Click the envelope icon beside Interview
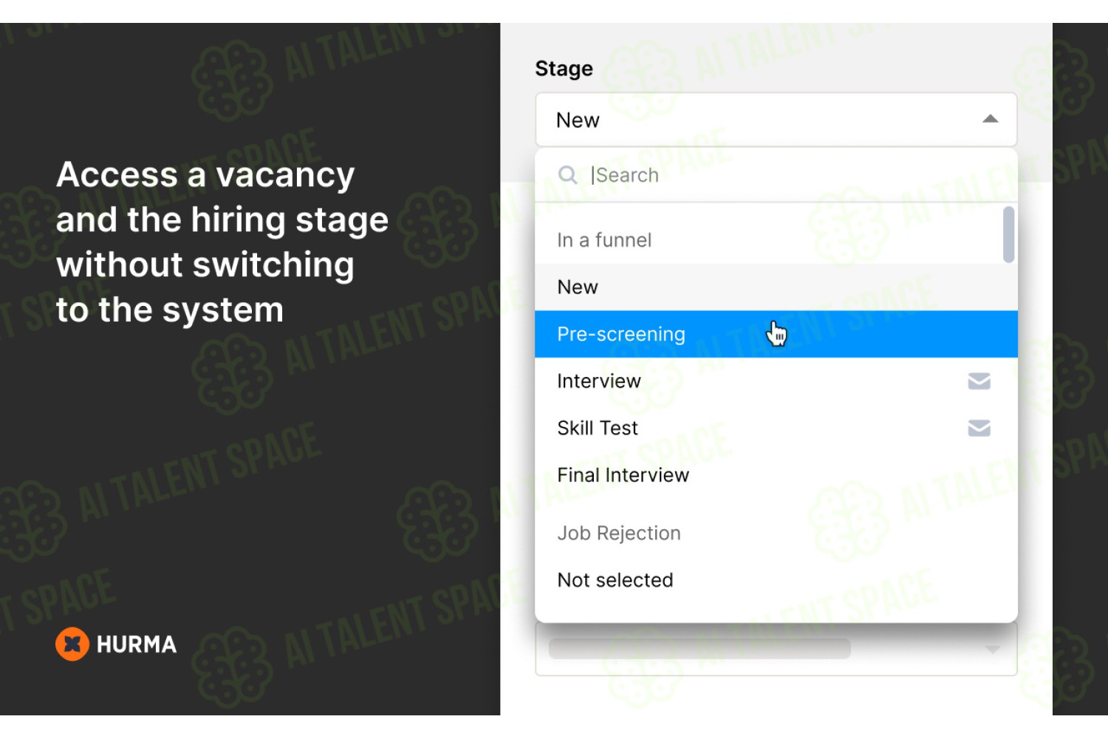1108x739 pixels. [979, 381]
